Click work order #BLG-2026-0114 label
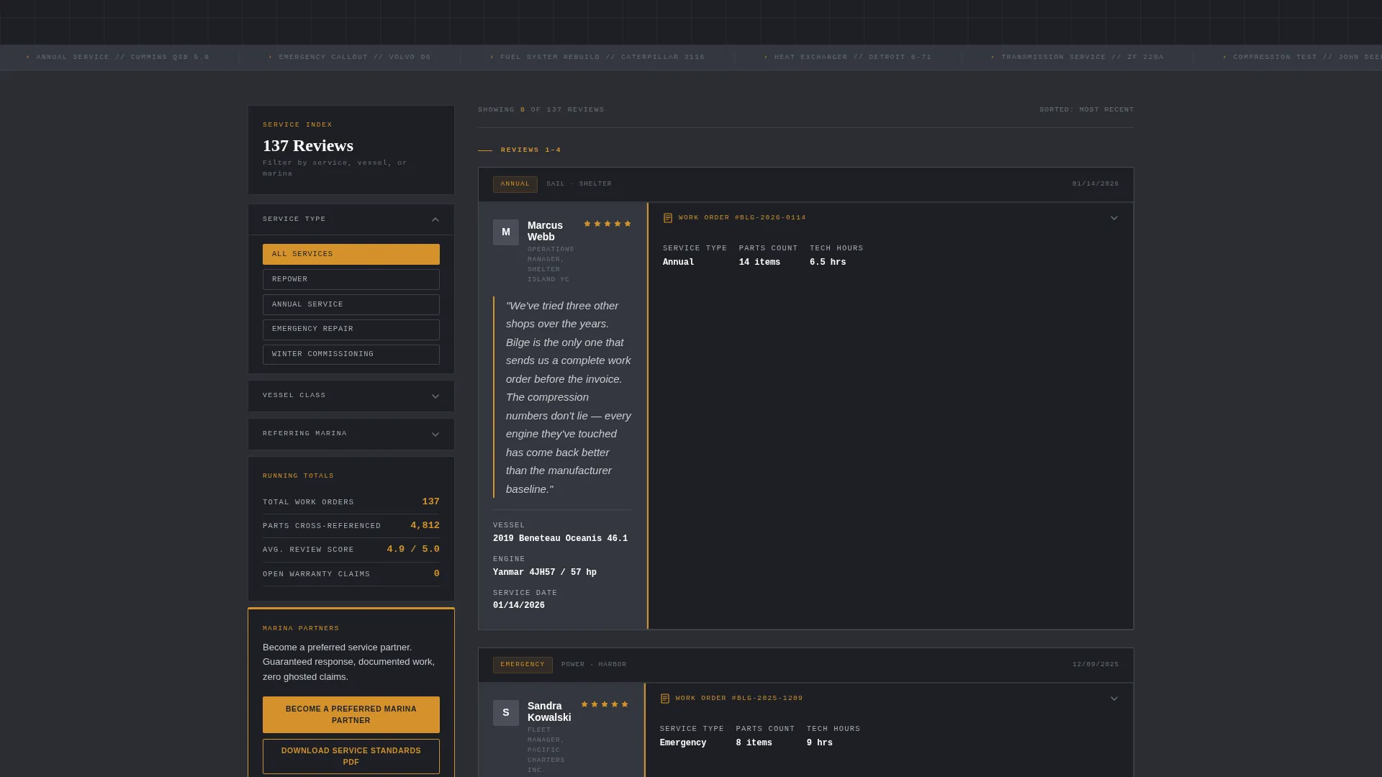 742,218
